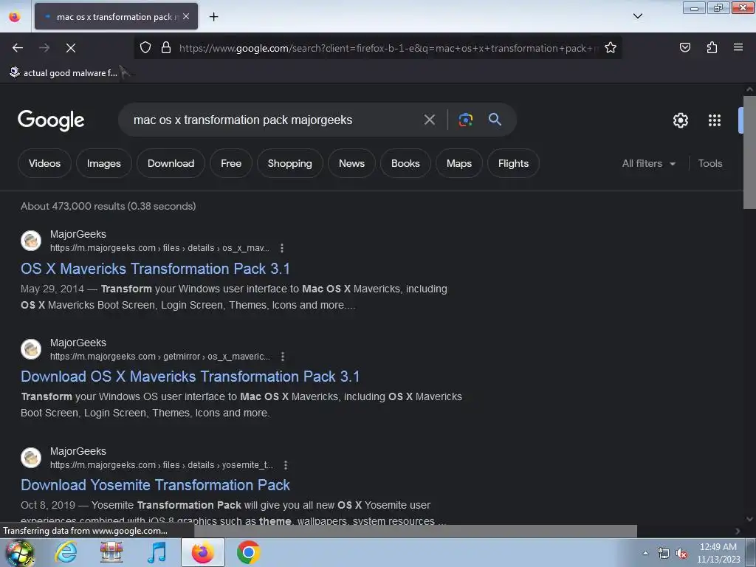Show hidden system tray icons
This screenshot has width=756, height=567.
[645, 553]
